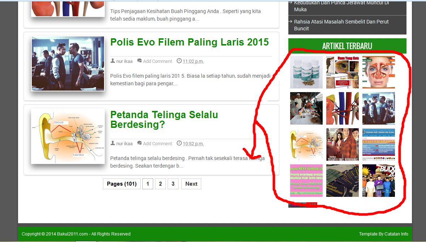Image resolution: width=426 pixels, height=242 pixels.
Task: Click the kidney post thumbnail in the Tips Penjagaan post
Action: pos(68,8)
